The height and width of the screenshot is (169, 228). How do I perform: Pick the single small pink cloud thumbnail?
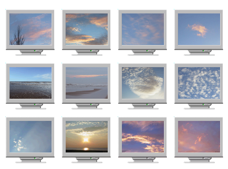click(199, 29)
